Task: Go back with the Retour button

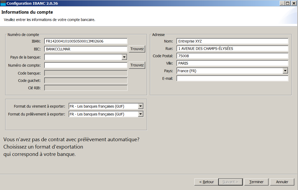Action: pos(206,182)
